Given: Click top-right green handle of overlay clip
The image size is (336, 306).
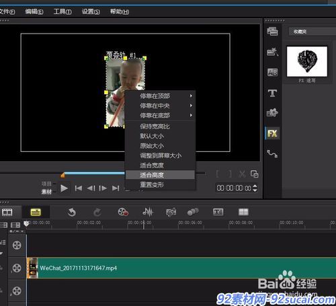Looking at the screenshot, I should 144,59.
